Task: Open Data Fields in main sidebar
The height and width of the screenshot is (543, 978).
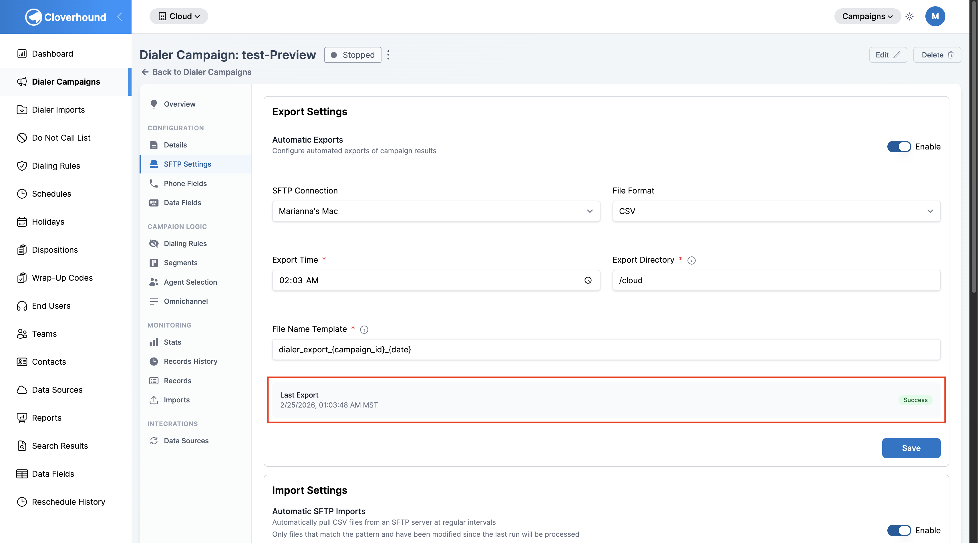Action: (65, 474)
